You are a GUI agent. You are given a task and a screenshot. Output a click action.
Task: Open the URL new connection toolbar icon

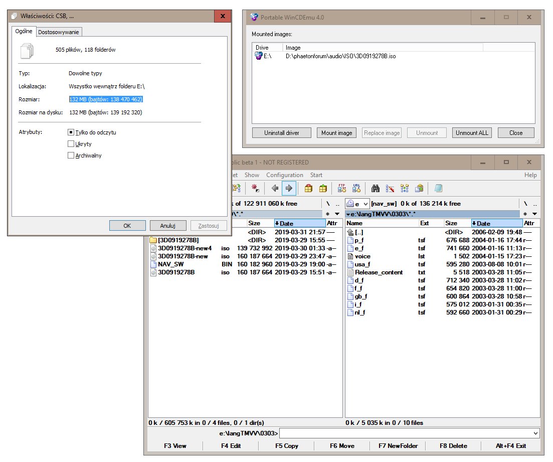356,188
